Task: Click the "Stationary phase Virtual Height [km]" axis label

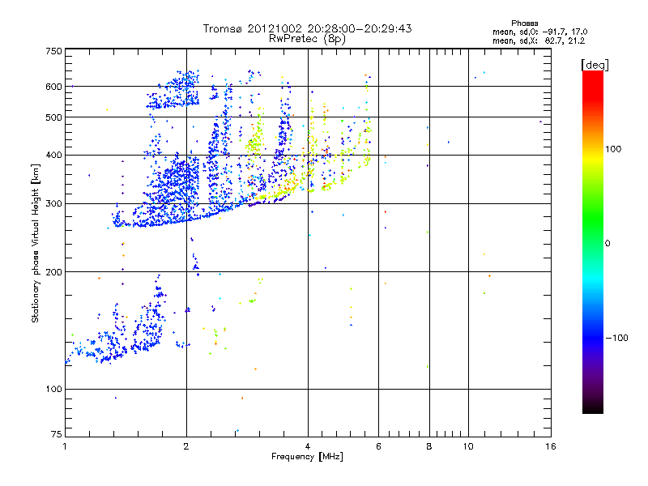Action: [36, 243]
